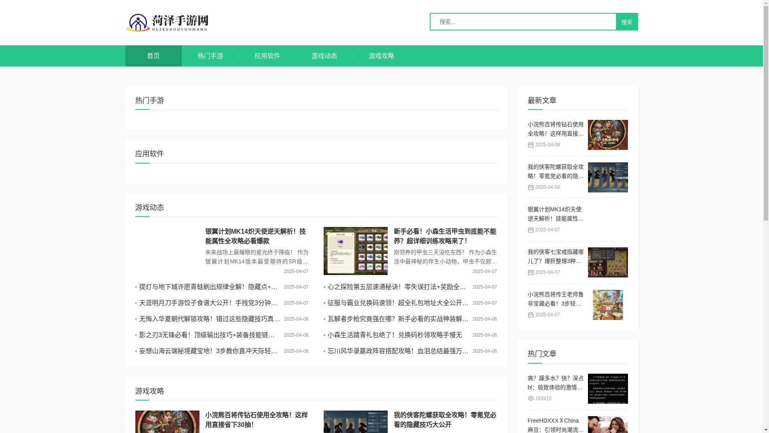Open sidebar article 我的侠客七宝戒指藏哪儿了
The width and height of the screenshot is (769, 433).
pos(556,256)
